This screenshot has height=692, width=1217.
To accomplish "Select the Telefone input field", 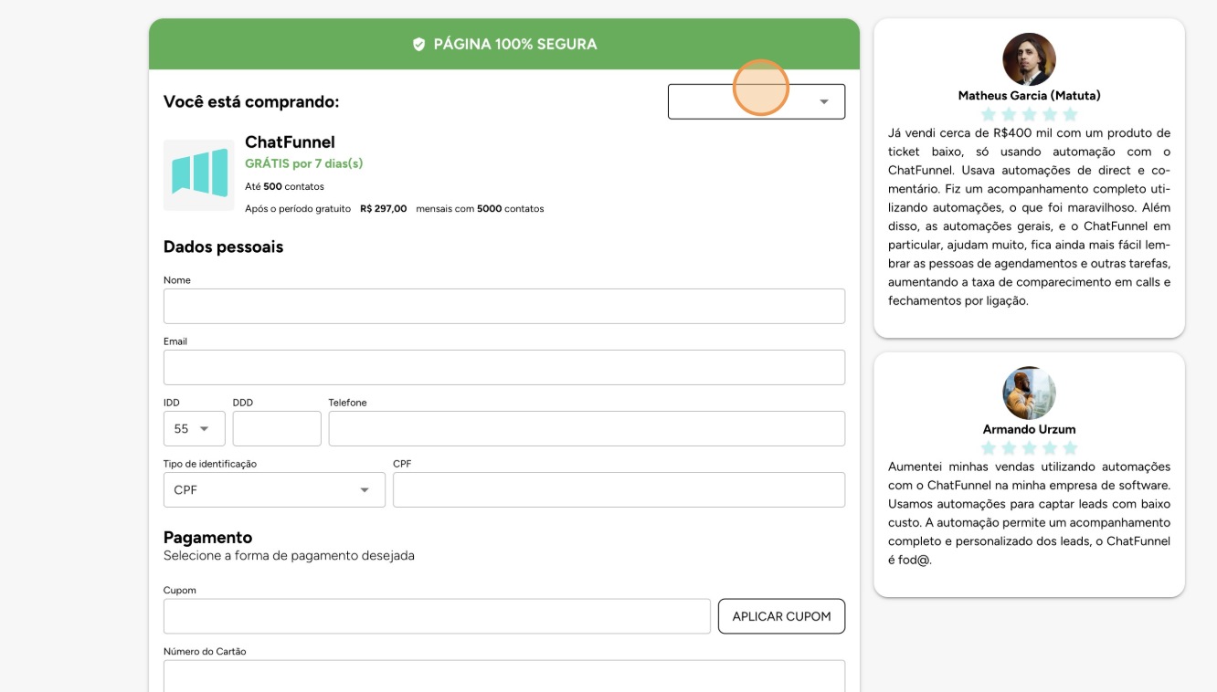I will [587, 428].
